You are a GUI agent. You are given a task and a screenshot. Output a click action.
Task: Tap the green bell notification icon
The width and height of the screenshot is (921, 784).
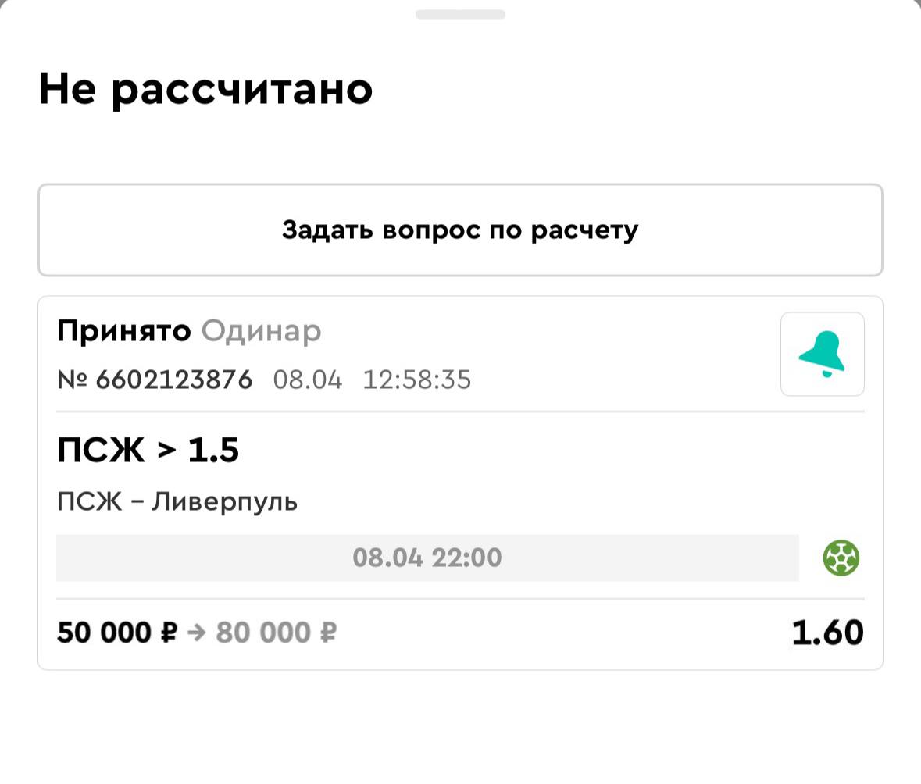click(822, 355)
